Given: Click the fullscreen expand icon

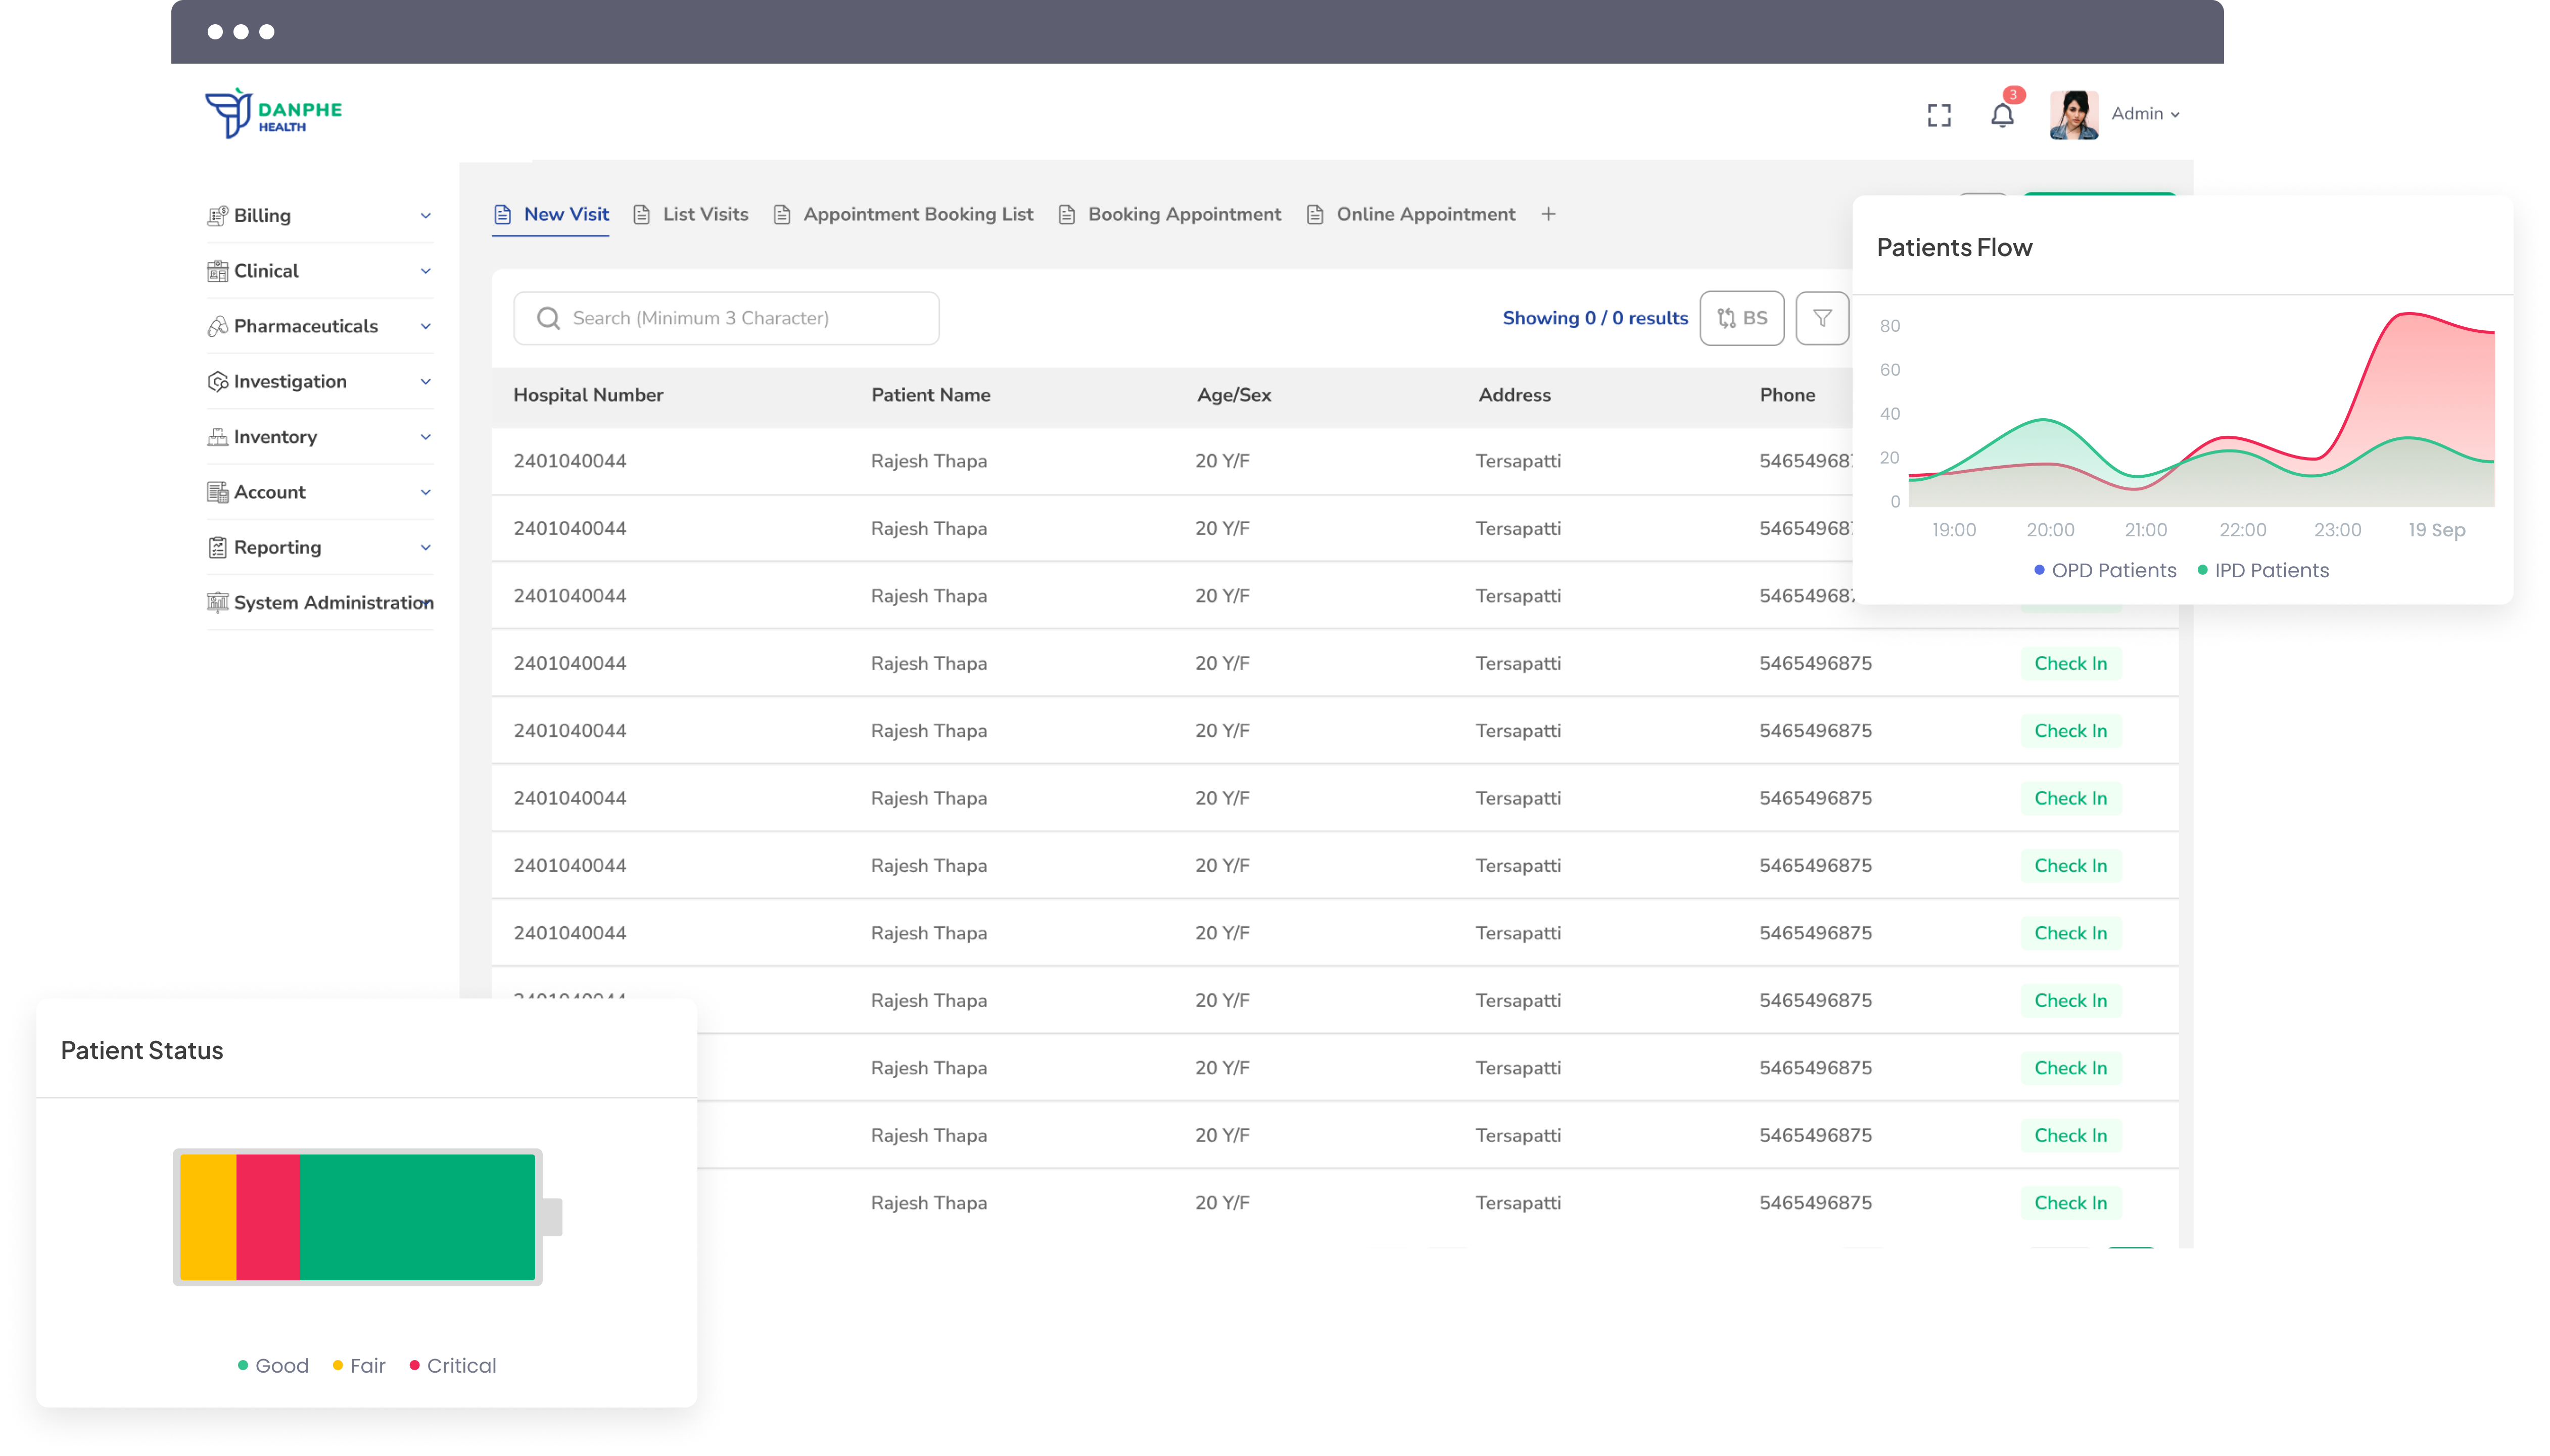Looking at the screenshot, I should tap(1939, 115).
